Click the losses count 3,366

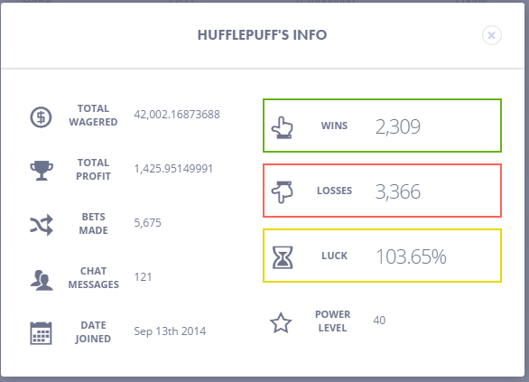coord(398,191)
